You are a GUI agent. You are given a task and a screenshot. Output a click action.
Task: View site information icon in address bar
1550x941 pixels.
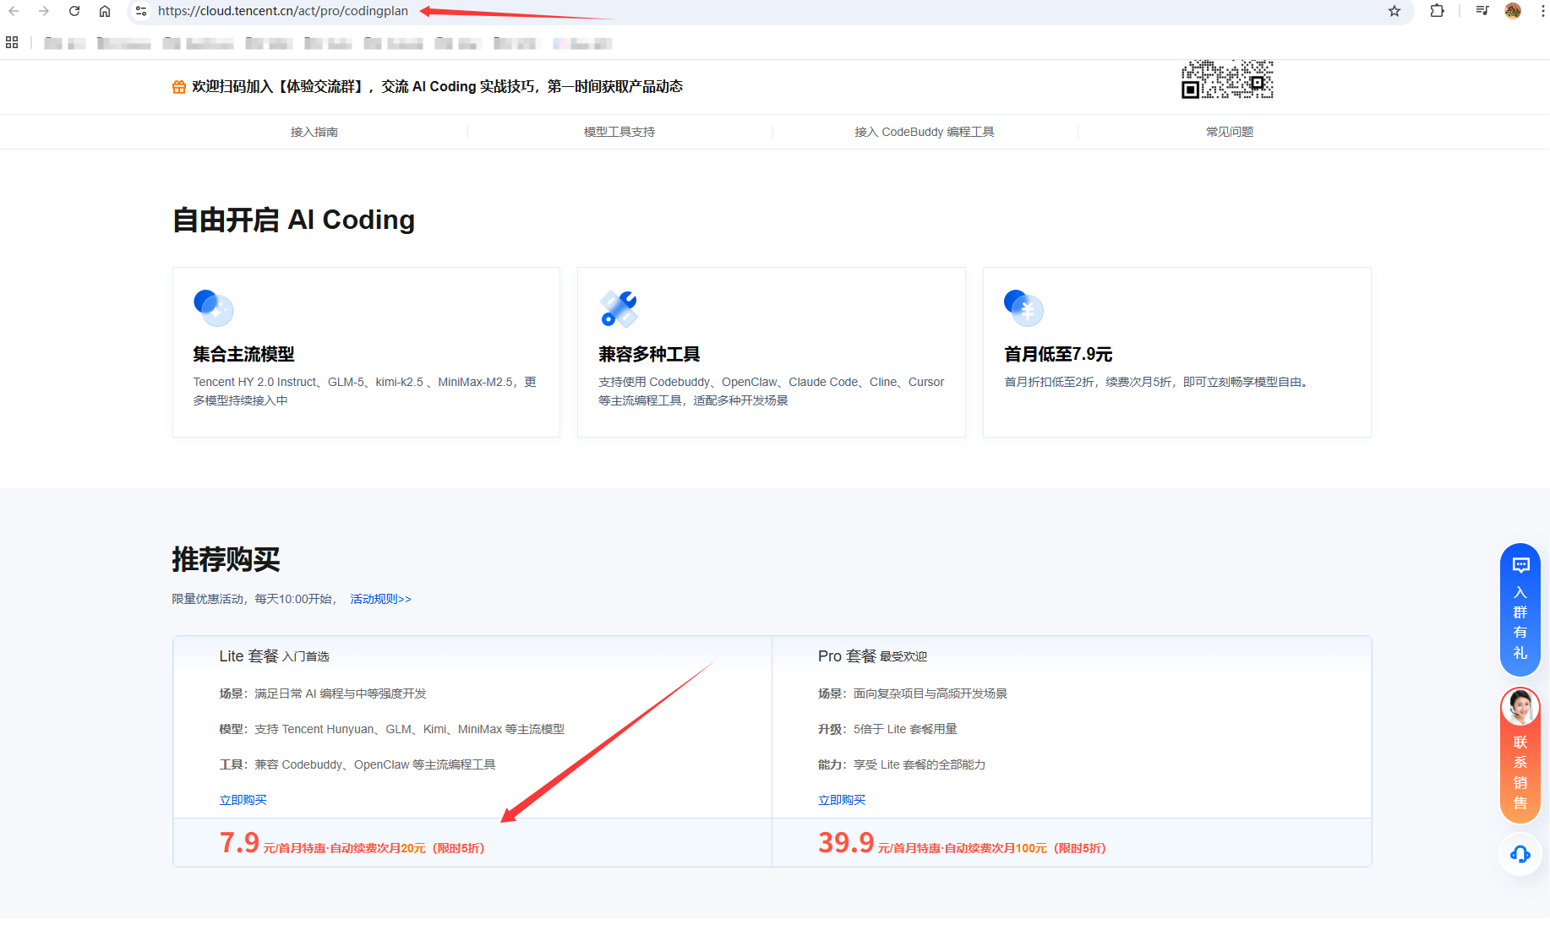[141, 11]
